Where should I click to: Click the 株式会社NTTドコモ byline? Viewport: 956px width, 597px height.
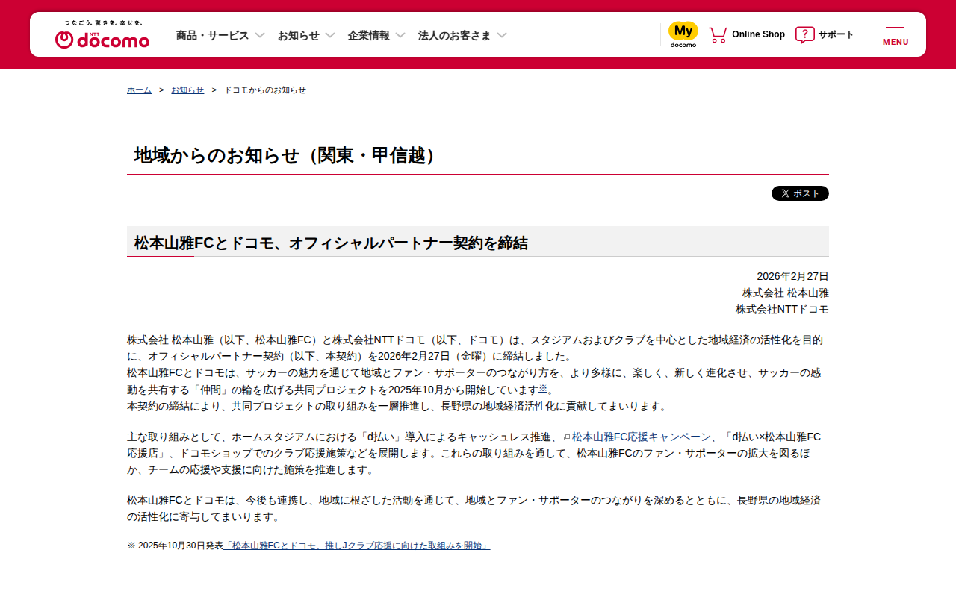(782, 309)
